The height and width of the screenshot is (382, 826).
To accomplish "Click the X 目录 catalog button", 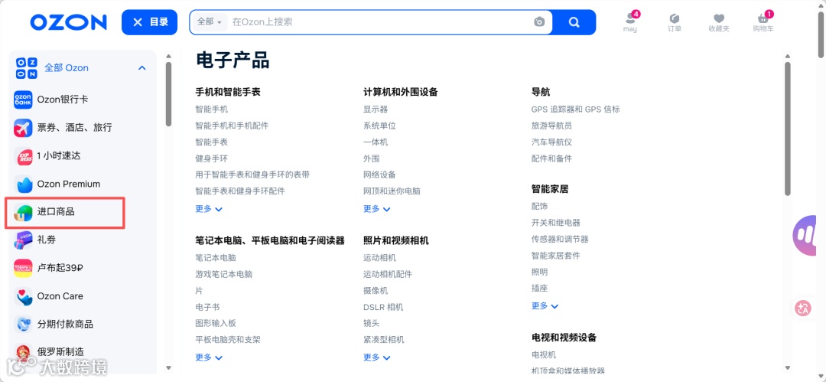I will (x=150, y=22).
